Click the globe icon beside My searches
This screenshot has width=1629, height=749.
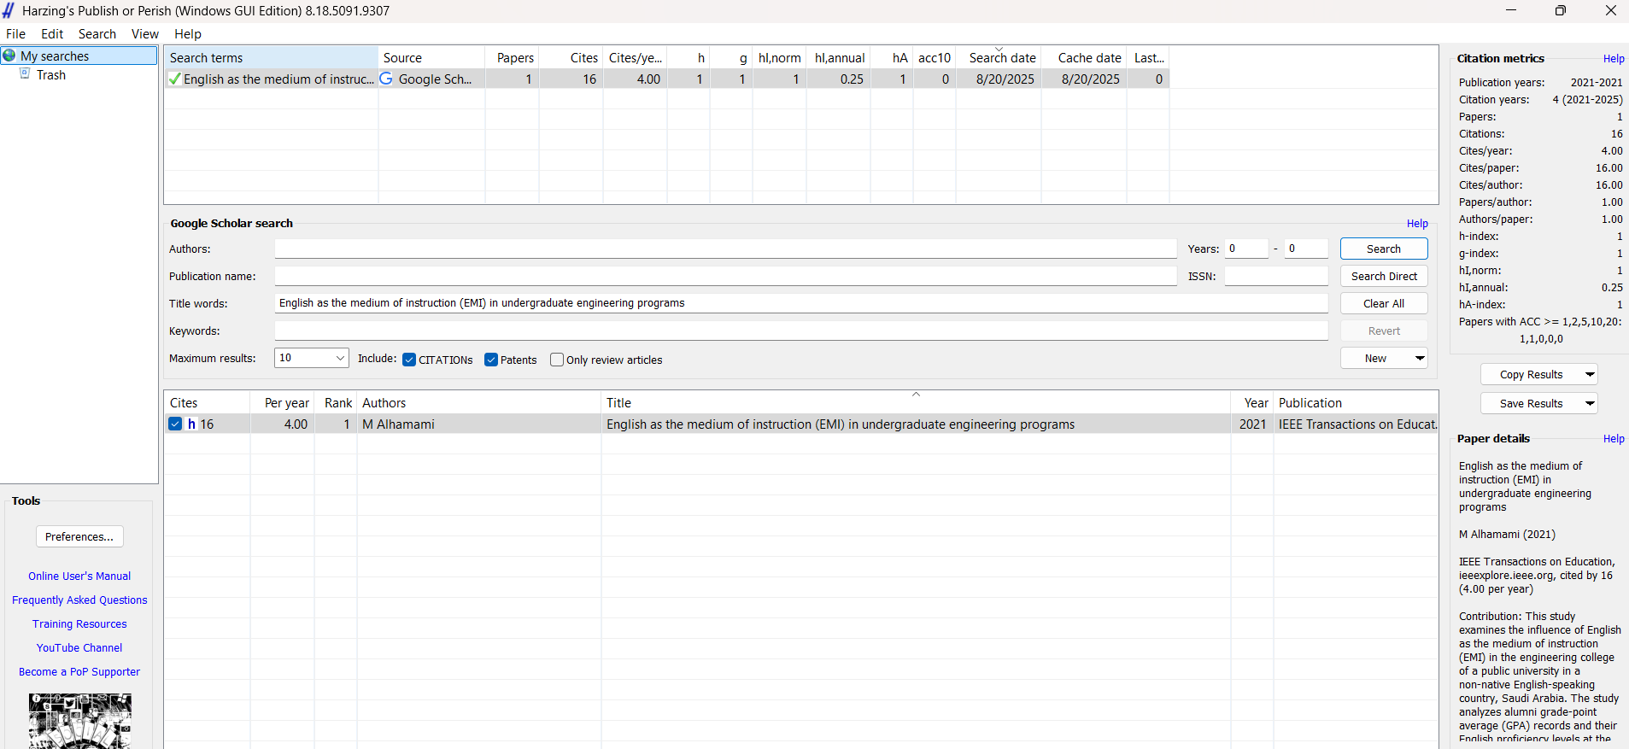(x=9, y=56)
